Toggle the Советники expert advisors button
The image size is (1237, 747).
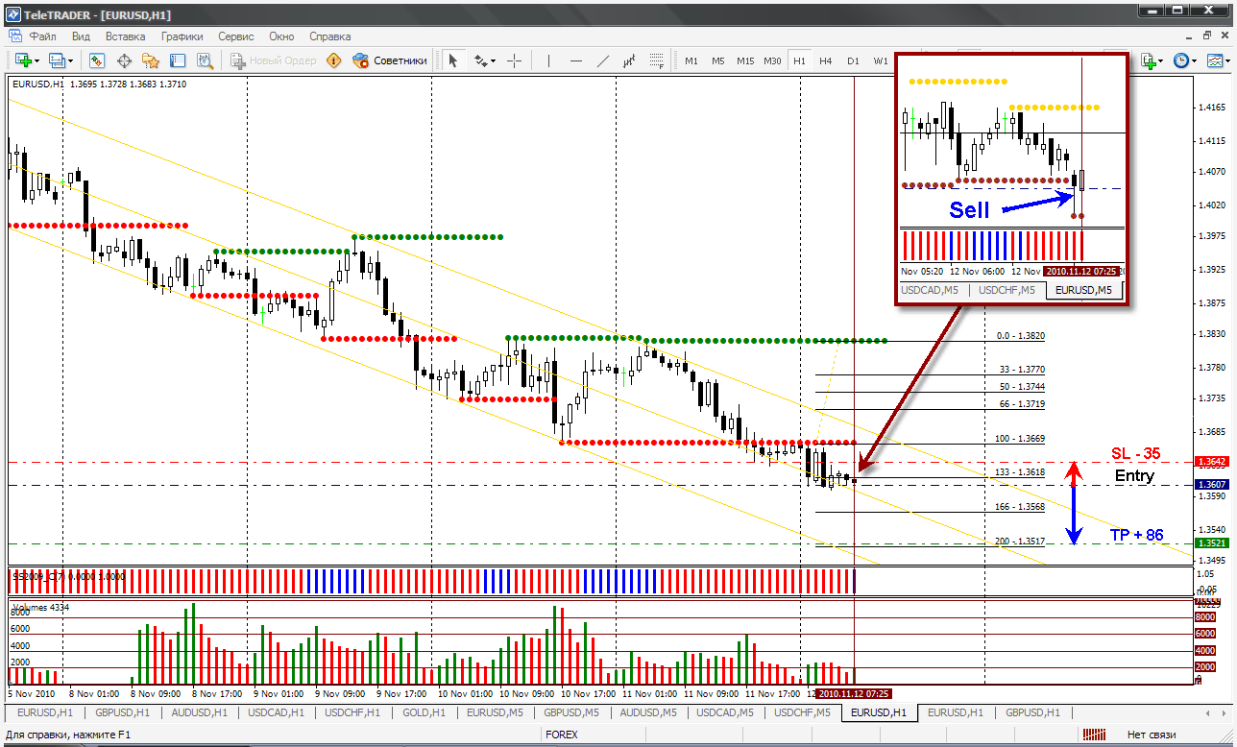coord(390,60)
